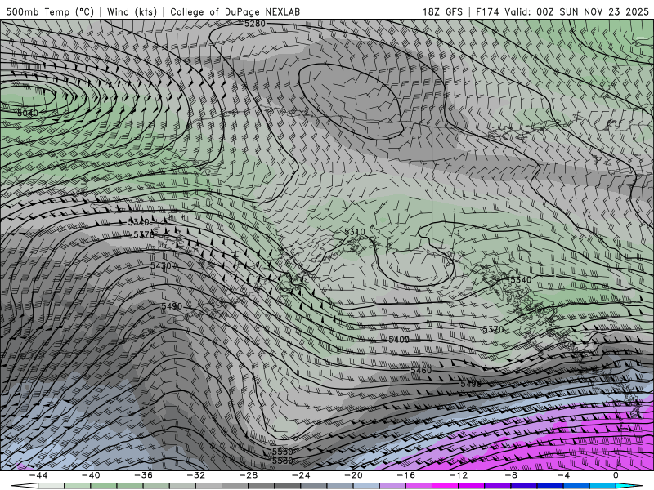Click the '18Z GFS' model run text

[x=442, y=11]
